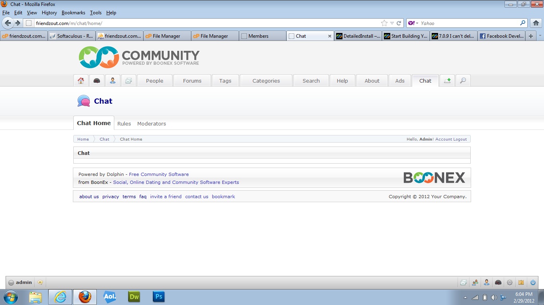Click the Free Community Software link
Screen dimensions: 544x305
[159, 174]
